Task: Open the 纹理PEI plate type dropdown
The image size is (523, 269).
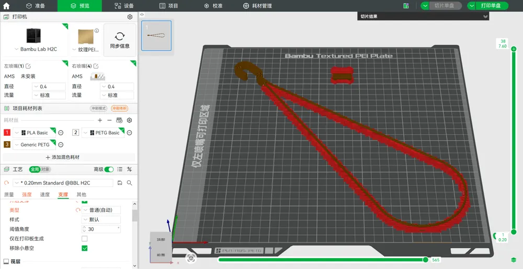Action: click(86, 49)
